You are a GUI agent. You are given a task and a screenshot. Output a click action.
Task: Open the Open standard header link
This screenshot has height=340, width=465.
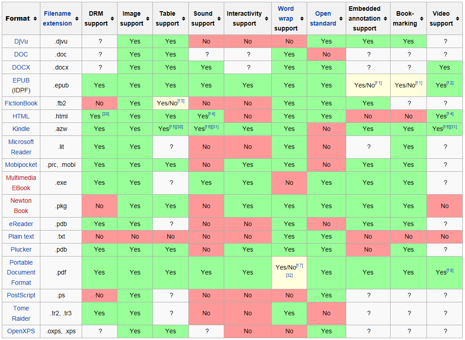323,18
